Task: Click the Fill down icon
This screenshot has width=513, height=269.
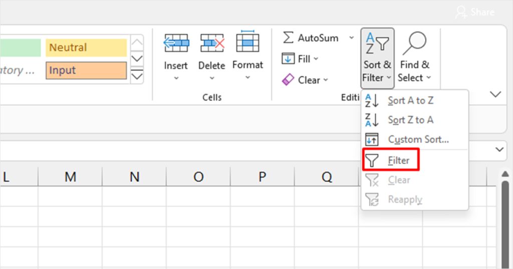Action: click(x=288, y=59)
